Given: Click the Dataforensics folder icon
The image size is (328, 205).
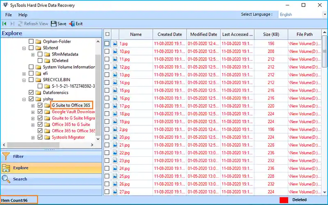Looking at the screenshot, I should click(39, 93).
